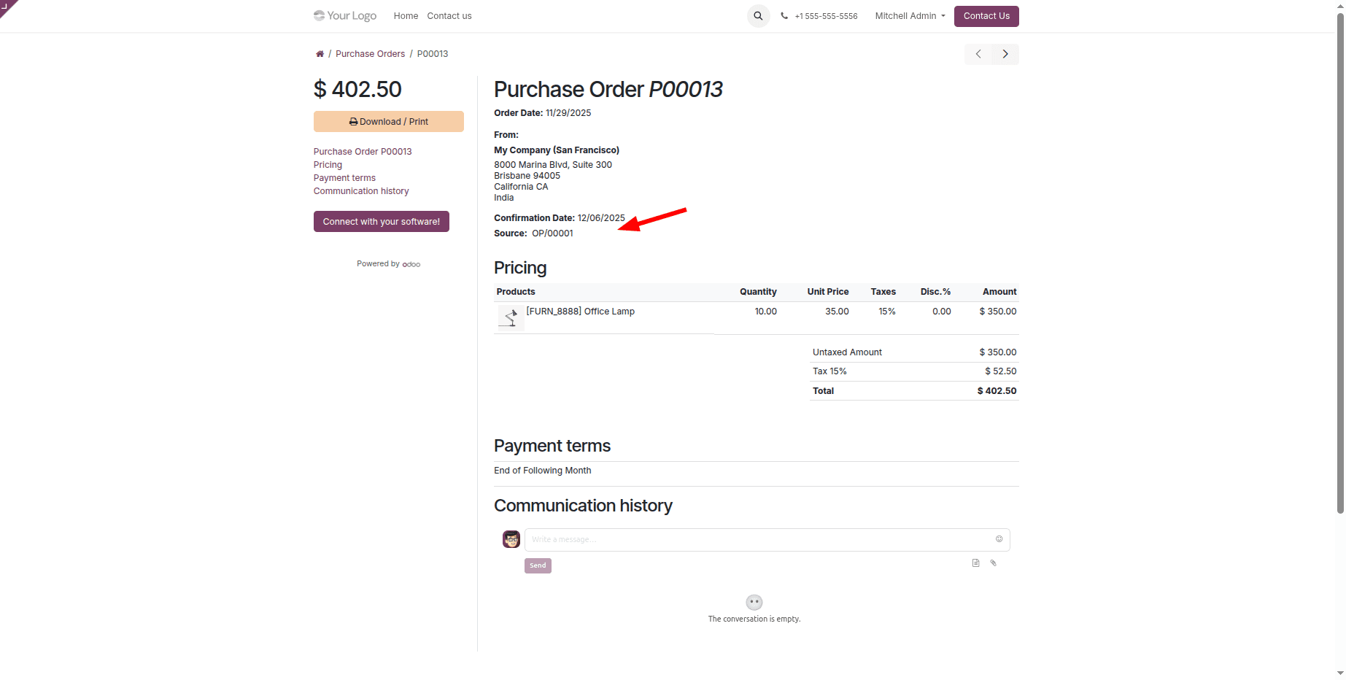Screen dimensions: 1346x680
Task: Click the Office Lamp product image
Action: click(510, 317)
